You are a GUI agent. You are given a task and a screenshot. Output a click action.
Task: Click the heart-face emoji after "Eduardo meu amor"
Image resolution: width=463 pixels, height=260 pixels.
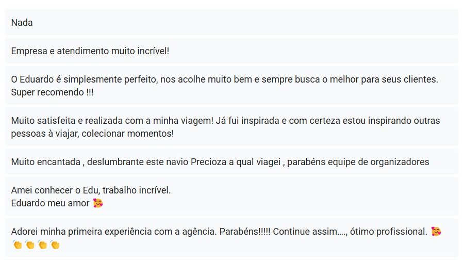click(x=98, y=204)
